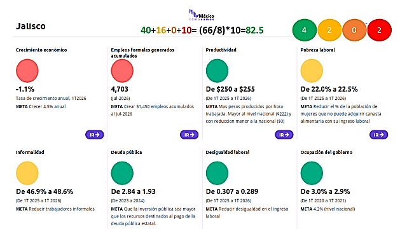Click red indicator for Crecimiento económico
This screenshot has width=407, height=229.
tap(27, 71)
